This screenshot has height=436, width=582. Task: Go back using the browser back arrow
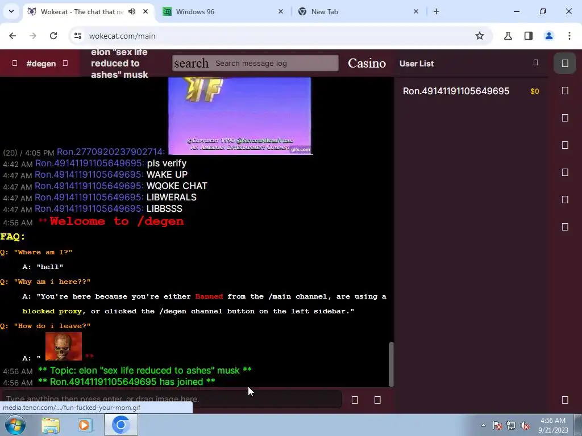13,36
